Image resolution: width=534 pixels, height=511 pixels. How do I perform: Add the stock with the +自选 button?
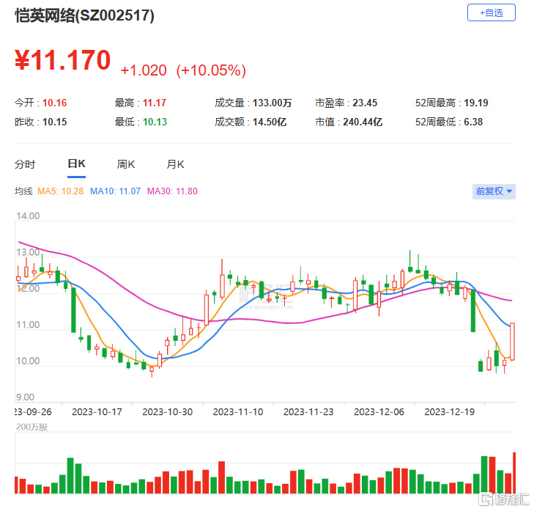(491, 12)
